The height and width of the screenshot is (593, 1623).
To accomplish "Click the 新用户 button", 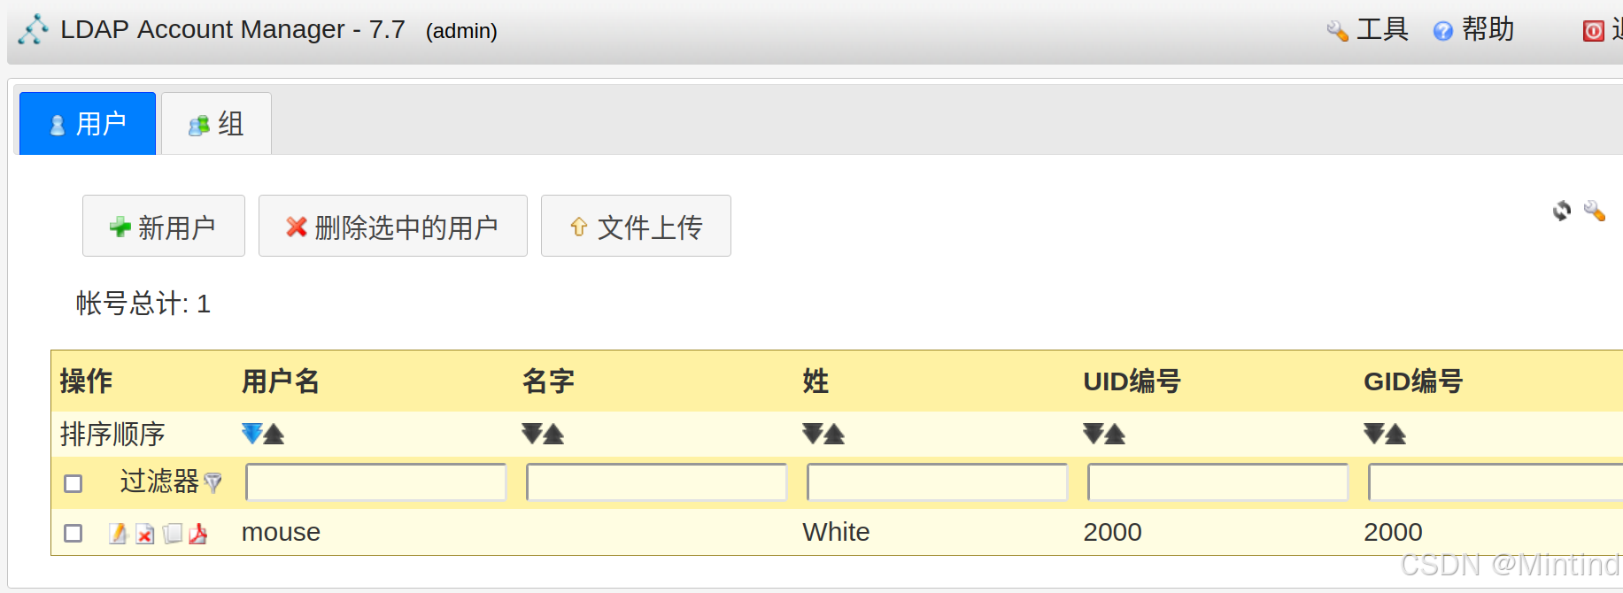I will [x=163, y=227].
